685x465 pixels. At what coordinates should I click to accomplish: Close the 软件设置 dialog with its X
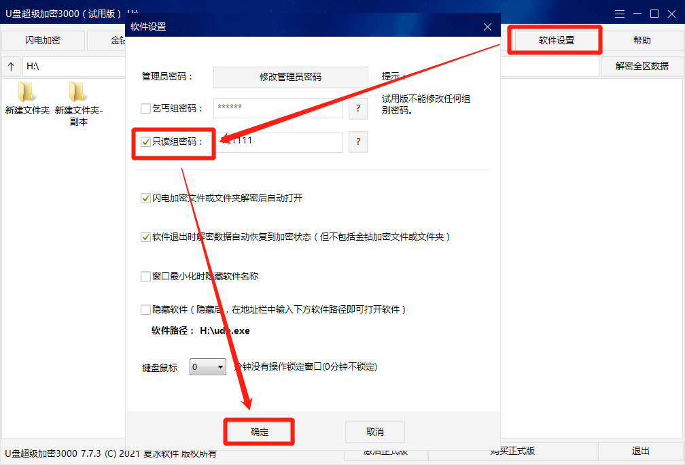click(487, 27)
